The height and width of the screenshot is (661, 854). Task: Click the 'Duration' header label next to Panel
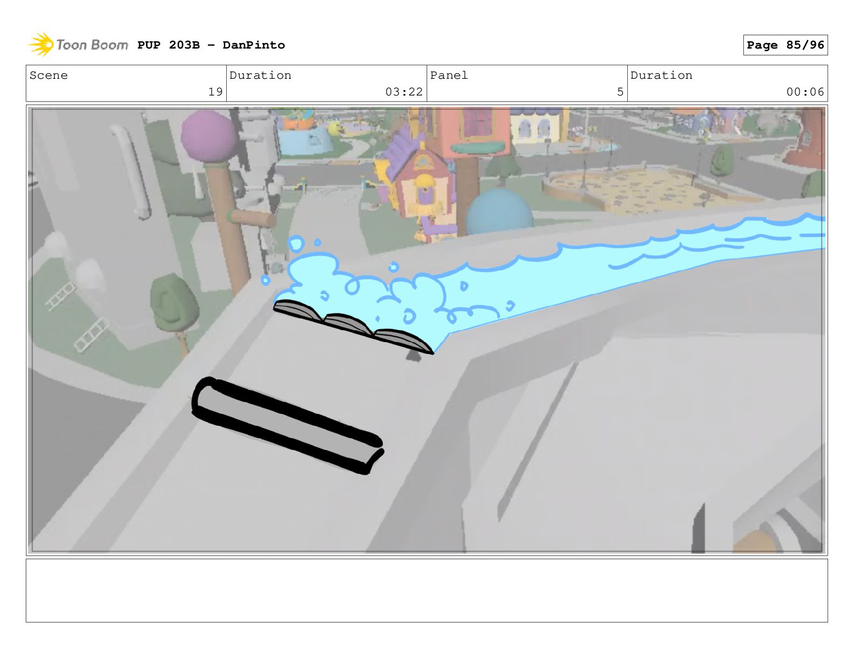661,76
